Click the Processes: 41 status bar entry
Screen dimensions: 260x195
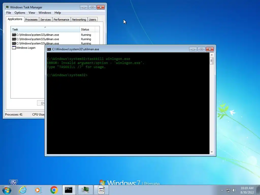click(x=14, y=115)
